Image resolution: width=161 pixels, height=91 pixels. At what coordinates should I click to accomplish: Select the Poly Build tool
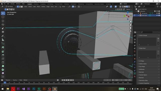click(3, 66)
